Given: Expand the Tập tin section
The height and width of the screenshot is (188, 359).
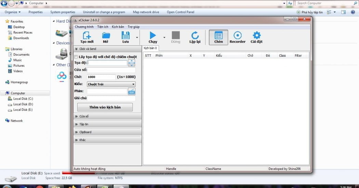Looking at the screenshot, I should (x=107, y=124).
